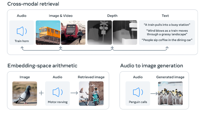This screenshot has width=204, height=114.
Task: Select the red train with cyclist image
Action: [x=73, y=33]
